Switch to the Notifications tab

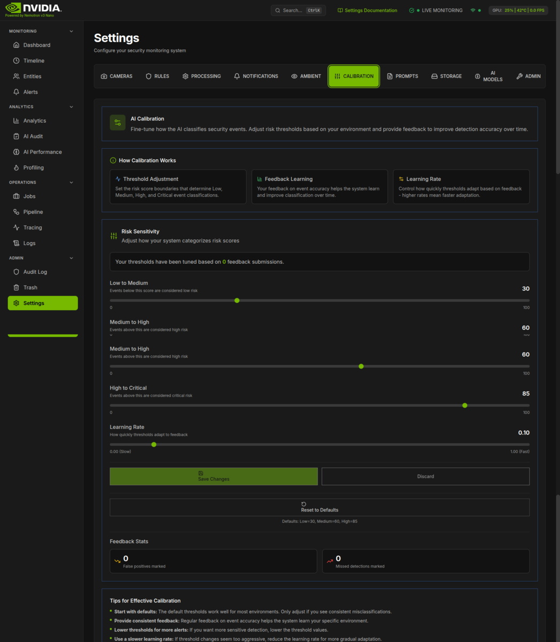point(256,76)
